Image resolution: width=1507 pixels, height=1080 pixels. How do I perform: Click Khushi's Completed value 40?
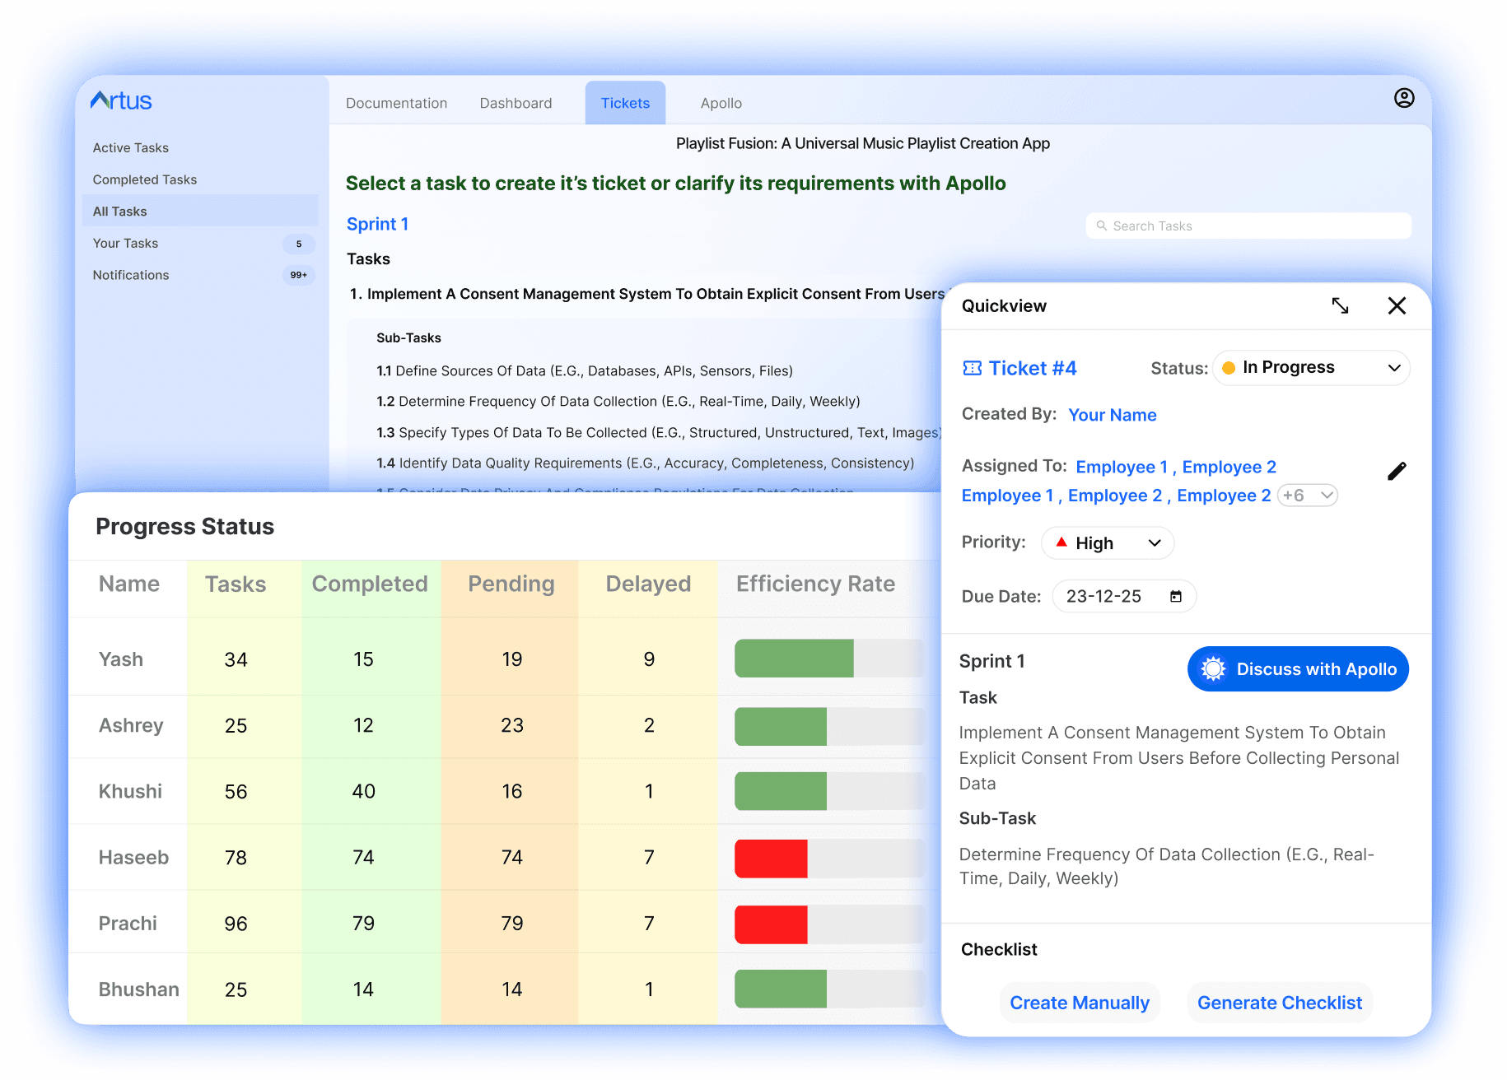[363, 791]
